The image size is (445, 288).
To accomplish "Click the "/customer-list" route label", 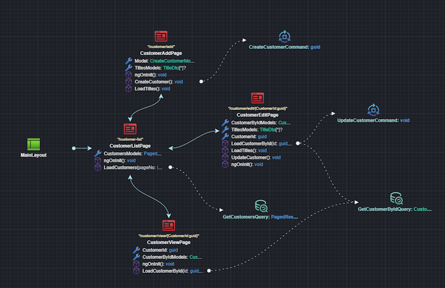I will [130, 139].
